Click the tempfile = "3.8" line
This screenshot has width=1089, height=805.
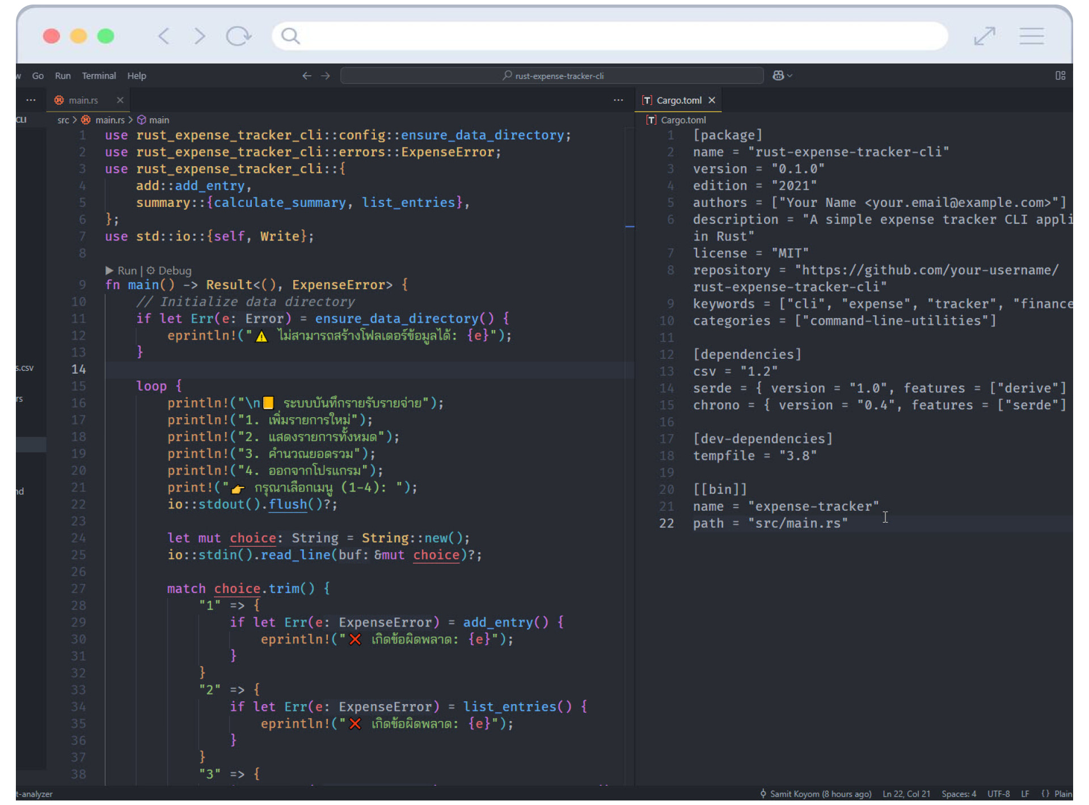tap(754, 456)
